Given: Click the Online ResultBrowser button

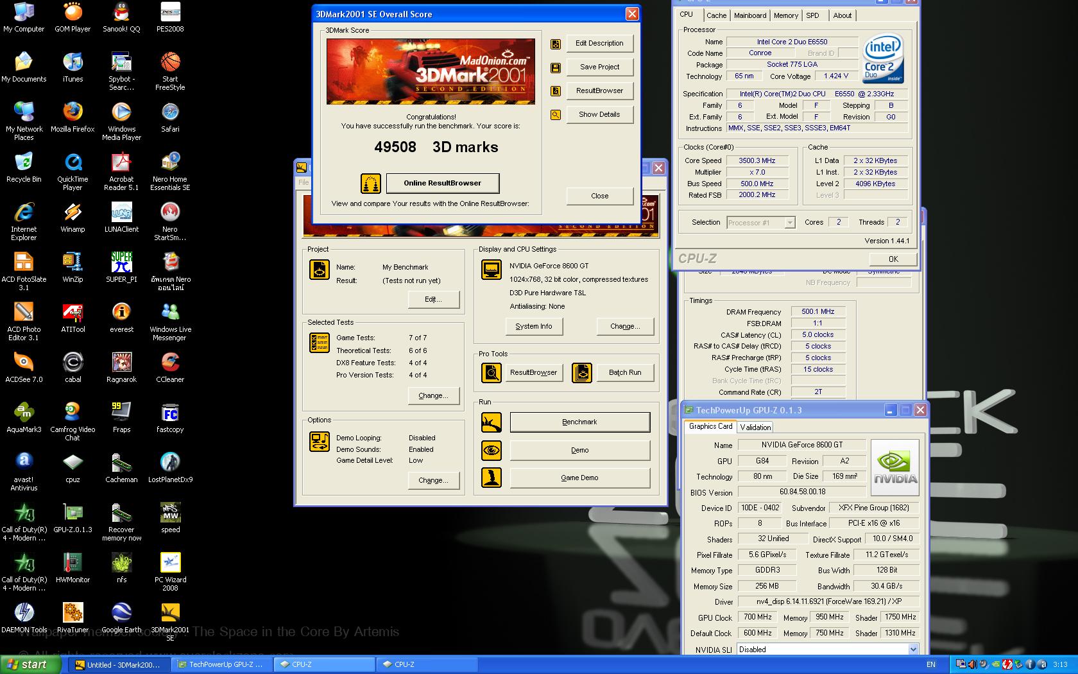Looking at the screenshot, I should 443,184.
